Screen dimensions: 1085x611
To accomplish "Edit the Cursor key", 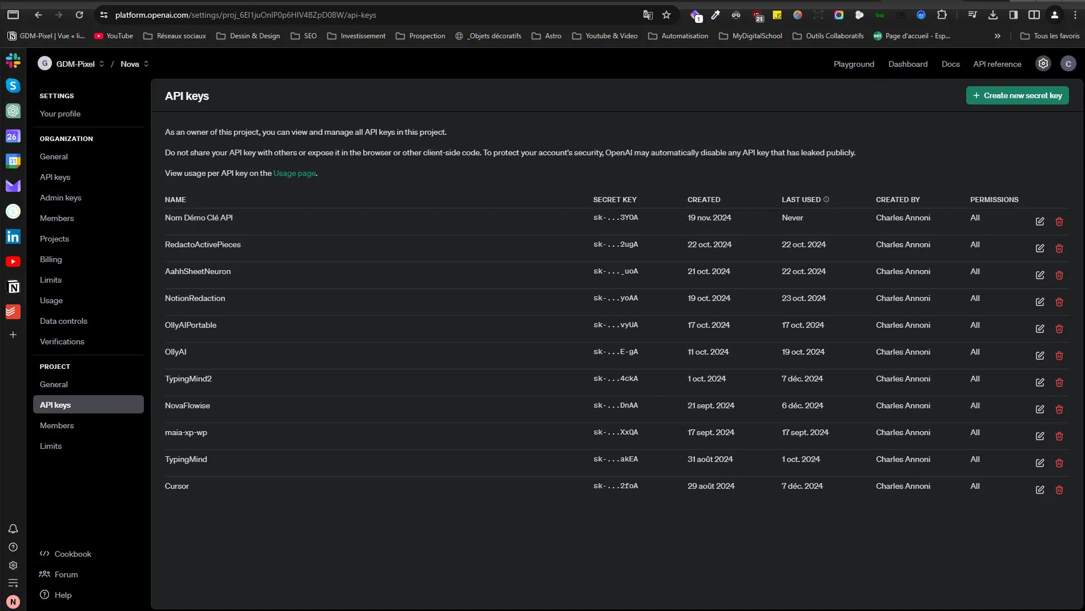I will point(1040,490).
